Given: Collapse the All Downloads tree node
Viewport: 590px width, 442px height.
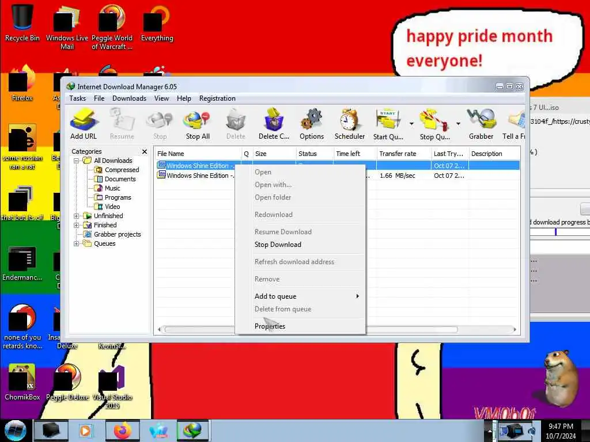Looking at the screenshot, I should (77, 161).
